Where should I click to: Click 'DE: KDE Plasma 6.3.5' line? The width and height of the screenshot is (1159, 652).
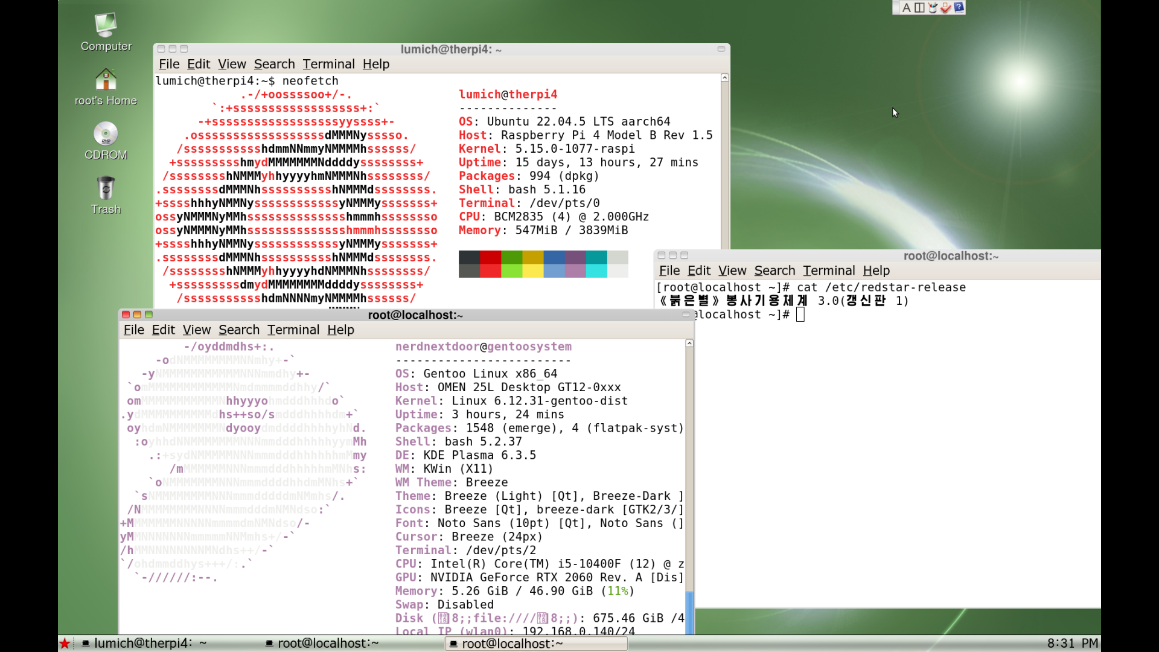pos(465,456)
